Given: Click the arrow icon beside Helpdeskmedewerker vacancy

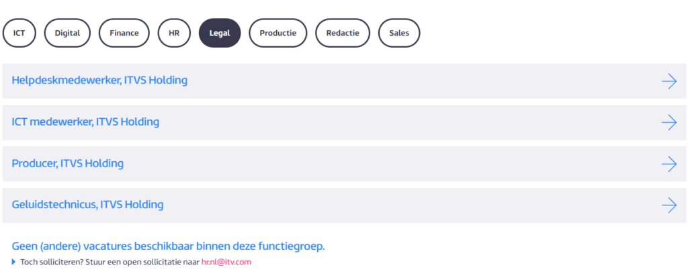Looking at the screenshot, I should (x=669, y=81).
